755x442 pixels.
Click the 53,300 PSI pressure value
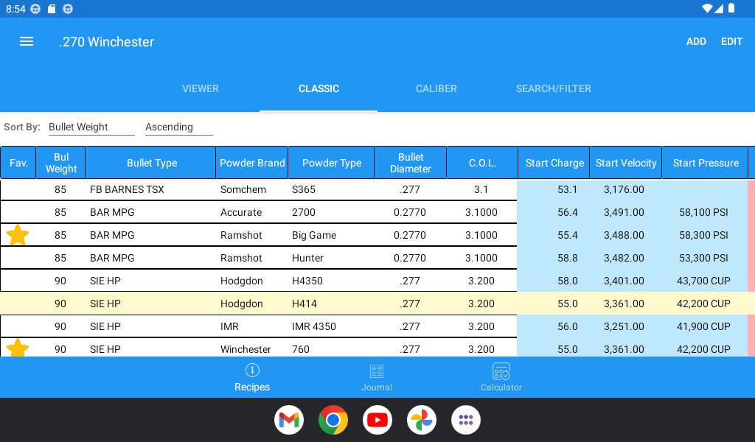703,259
